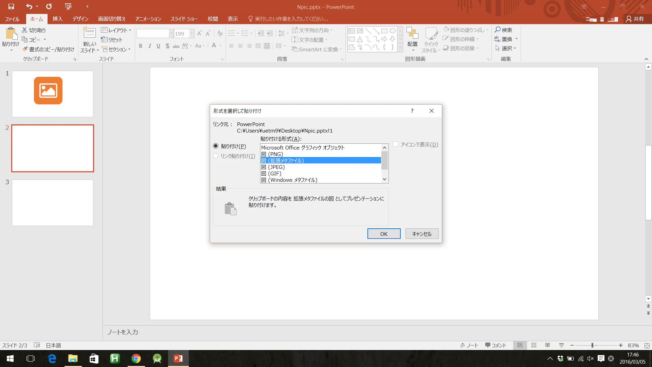
Task: Switch to the デザイン design tab
Action: (80, 19)
